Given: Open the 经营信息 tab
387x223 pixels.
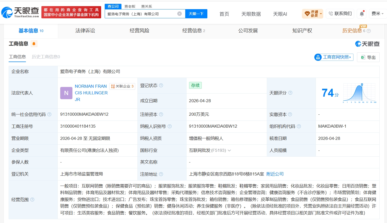Looking at the screenshot, I should pyautogui.click(x=194, y=31).
